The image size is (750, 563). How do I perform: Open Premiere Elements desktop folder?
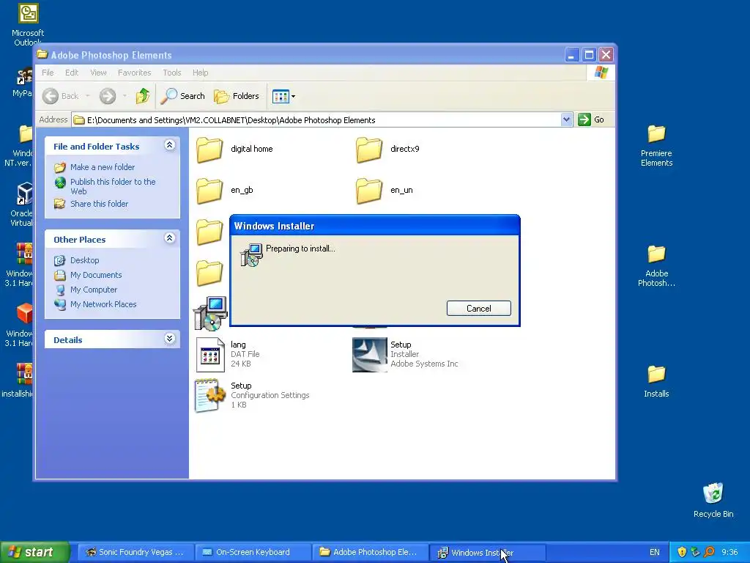click(x=656, y=146)
